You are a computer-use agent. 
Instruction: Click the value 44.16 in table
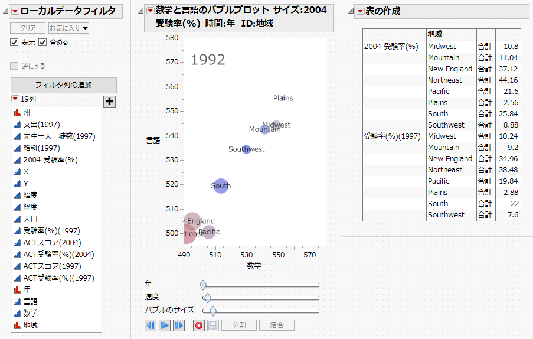[x=508, y=80]
